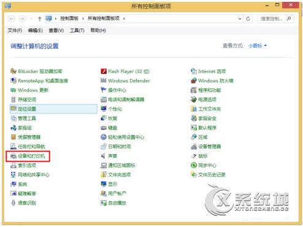Click the Windows 防火墙 icon
The height and width of the screenshot is (227, 303).
pos(194,80)
